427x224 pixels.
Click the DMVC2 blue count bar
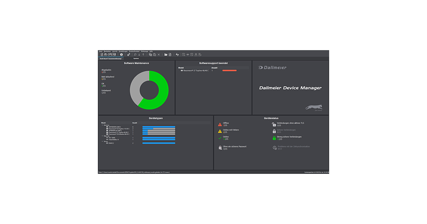159,143
